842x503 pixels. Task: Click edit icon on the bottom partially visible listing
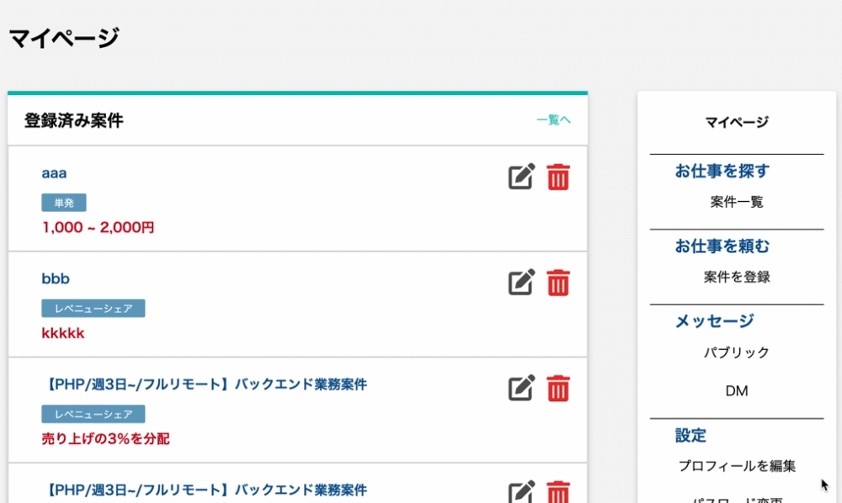coord(521,492)
